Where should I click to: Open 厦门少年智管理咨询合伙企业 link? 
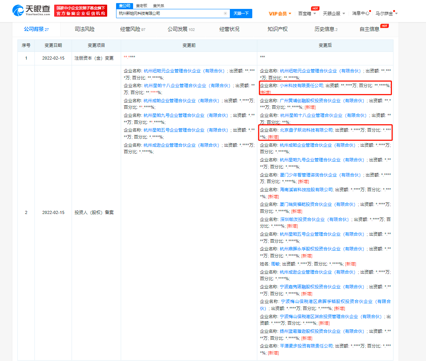click(x=320, y=175)
